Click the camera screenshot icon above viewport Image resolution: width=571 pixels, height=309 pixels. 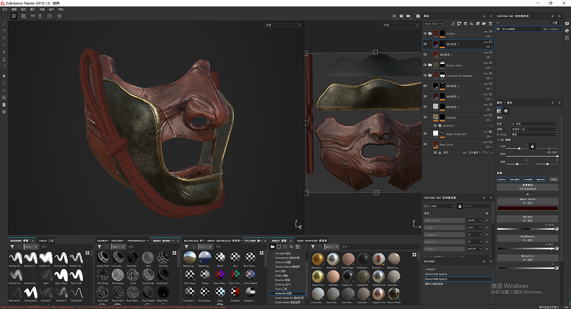tap(418, 16)
